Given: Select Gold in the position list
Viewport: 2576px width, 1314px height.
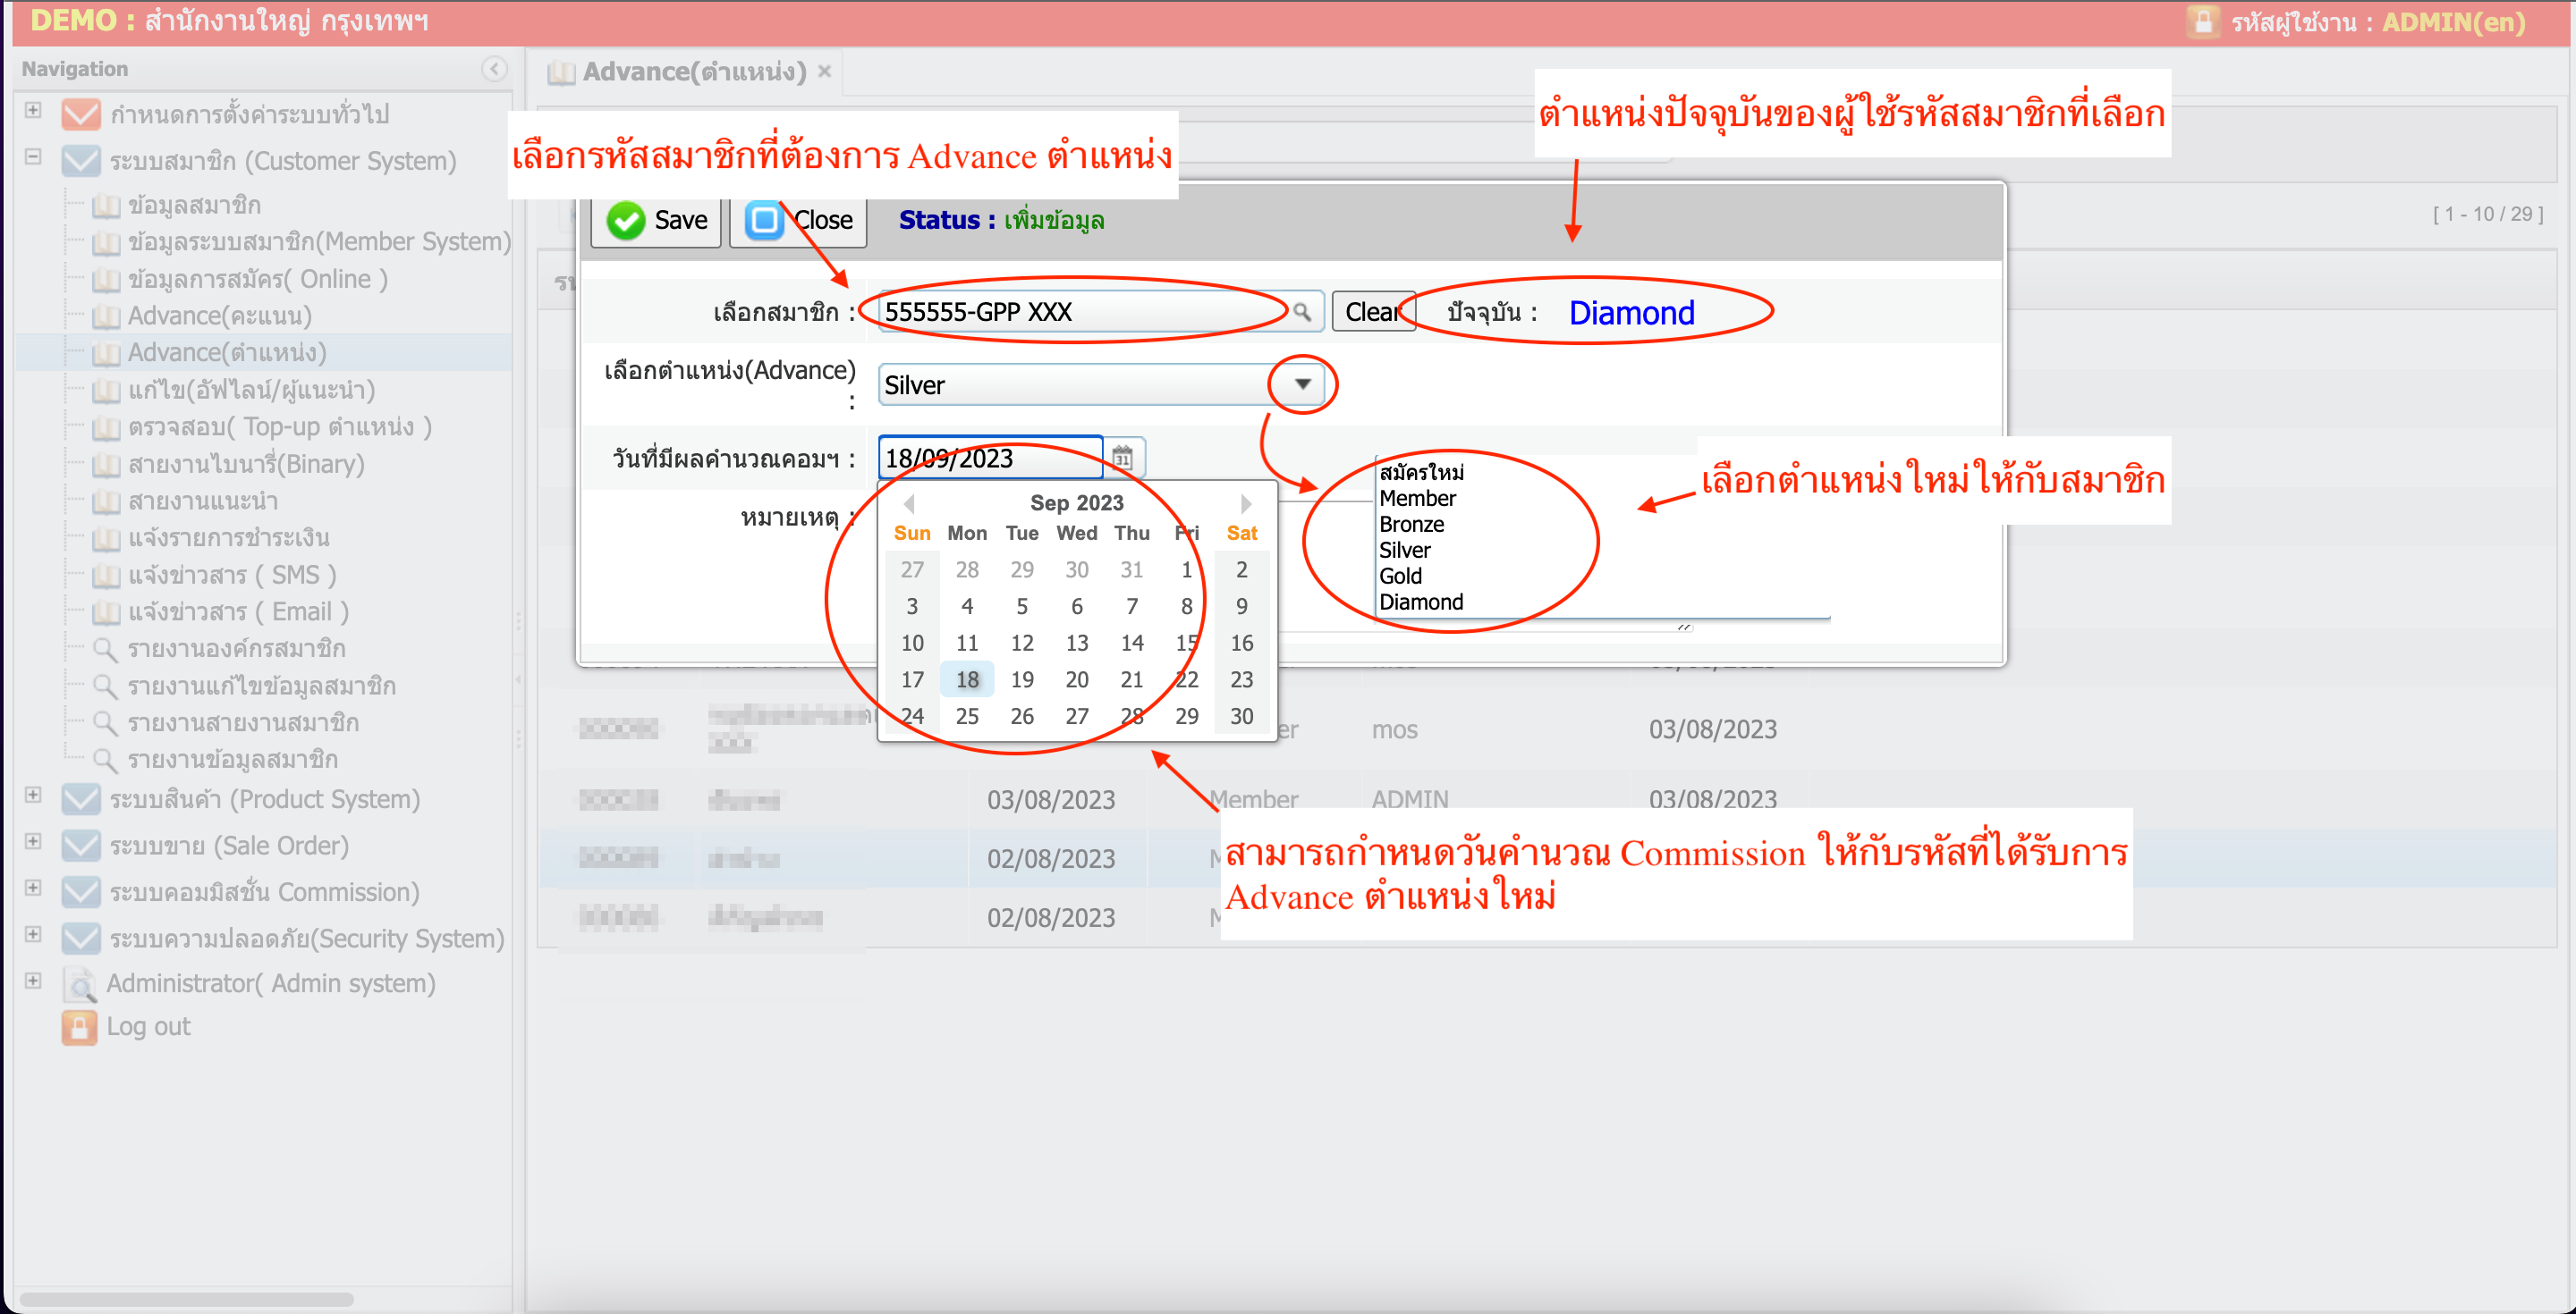Looking at the screenshot, I should 1400,576.
